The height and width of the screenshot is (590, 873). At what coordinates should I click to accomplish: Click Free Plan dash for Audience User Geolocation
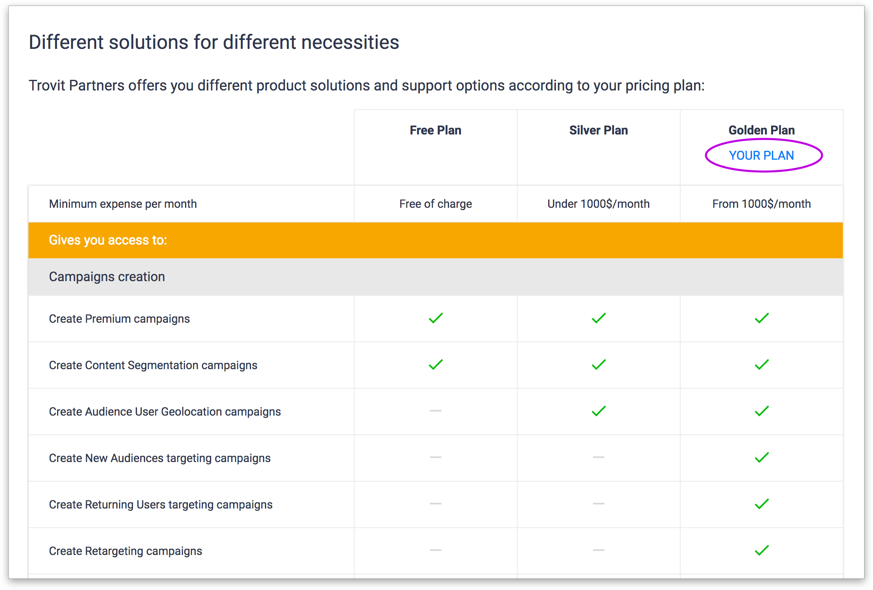436,411
